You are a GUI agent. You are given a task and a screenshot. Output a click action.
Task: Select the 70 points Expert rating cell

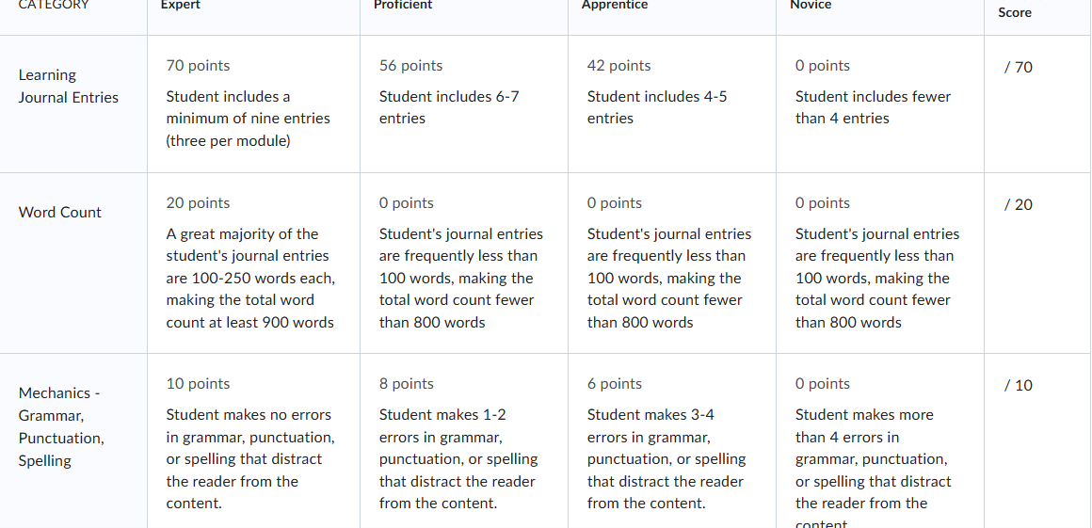pyautogui.click(x=253, y=104)
